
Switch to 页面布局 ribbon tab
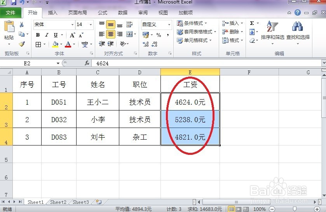click(x=78, y=13)
